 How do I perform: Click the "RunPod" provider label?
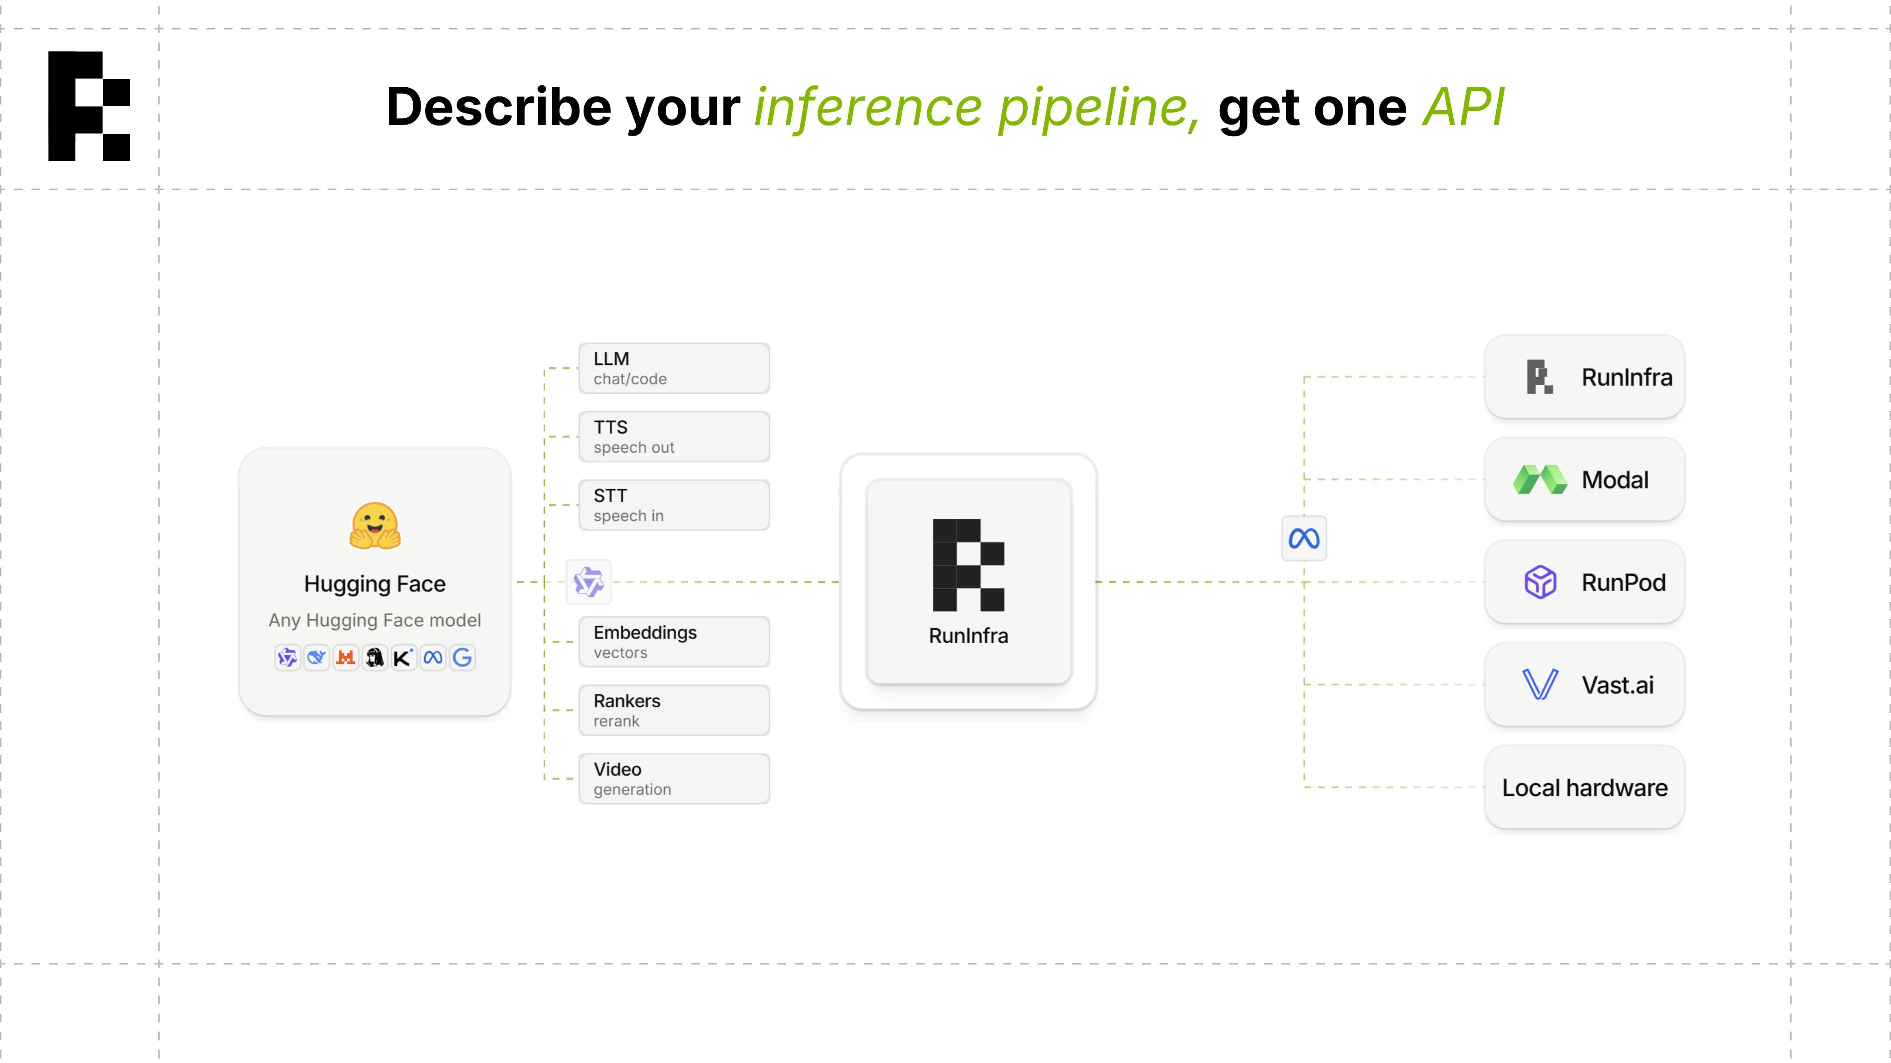coord(1624,583)
